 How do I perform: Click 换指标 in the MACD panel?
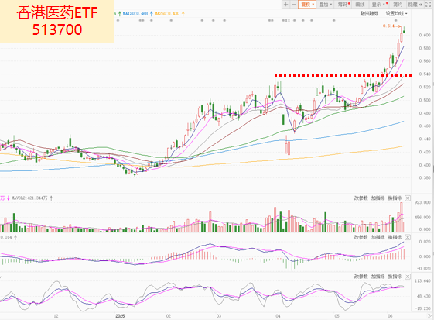[395, 237]
